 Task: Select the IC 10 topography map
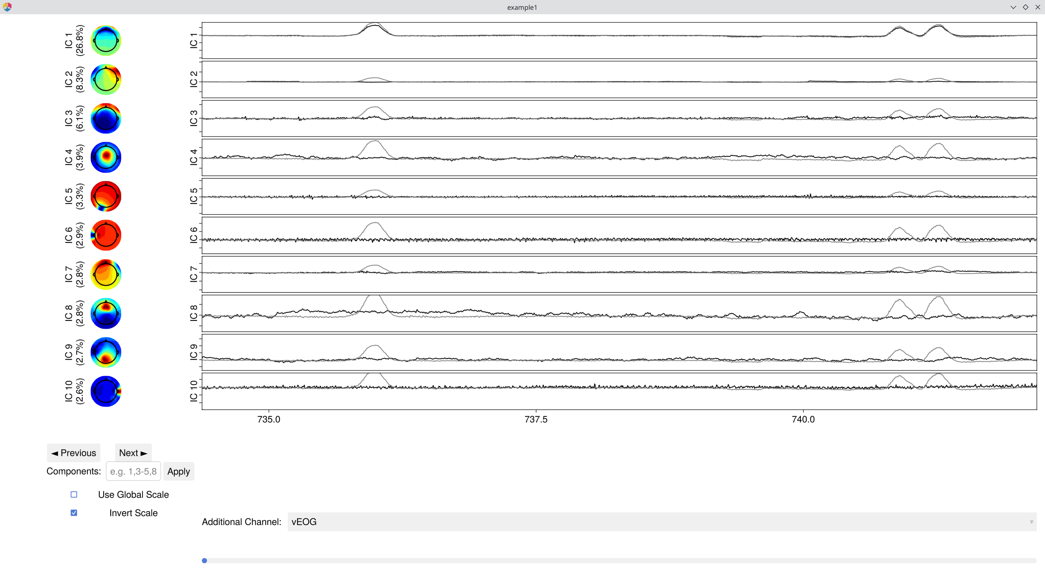tap(106, 391)
